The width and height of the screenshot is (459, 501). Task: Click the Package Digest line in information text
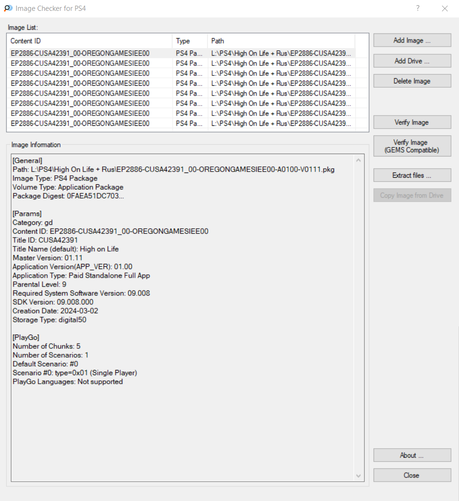[x=68, y=196]
